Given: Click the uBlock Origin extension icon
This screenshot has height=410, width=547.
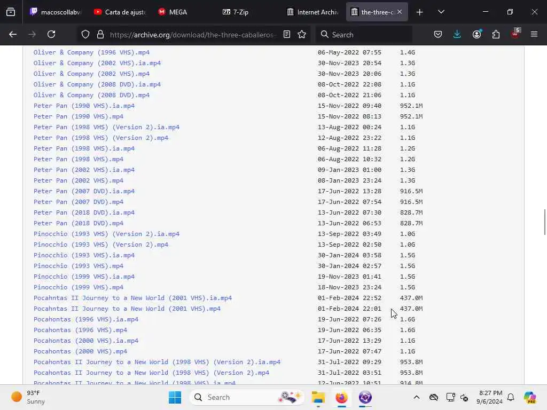Looking at the screenshot, I should (515, 34).
